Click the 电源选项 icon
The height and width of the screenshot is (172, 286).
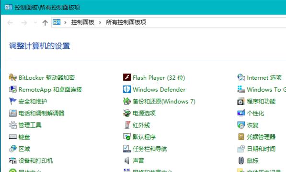(x=127, y=113)
